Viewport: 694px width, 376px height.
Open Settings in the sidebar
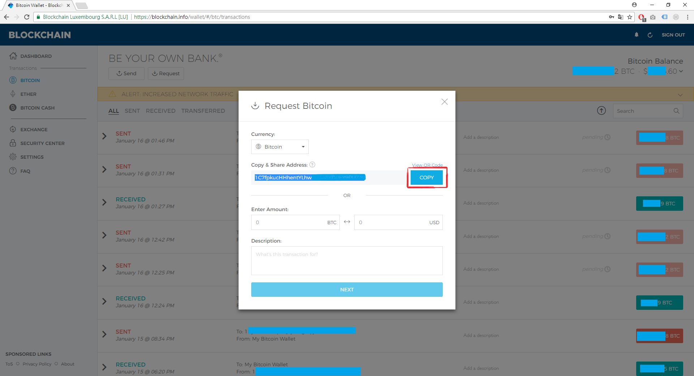(x=32, y=157)
